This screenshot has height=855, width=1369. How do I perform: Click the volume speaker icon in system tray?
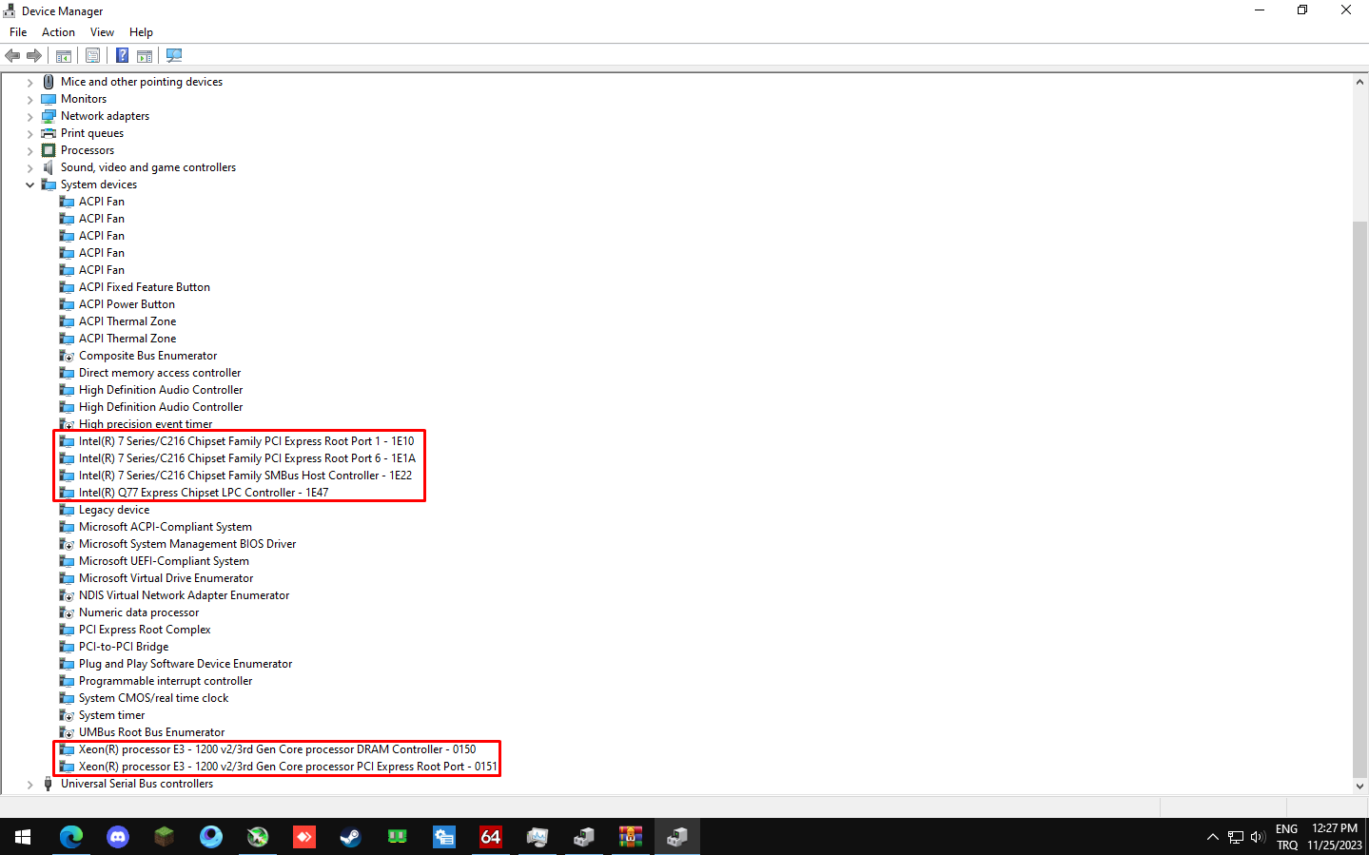tap(1258, 837)
